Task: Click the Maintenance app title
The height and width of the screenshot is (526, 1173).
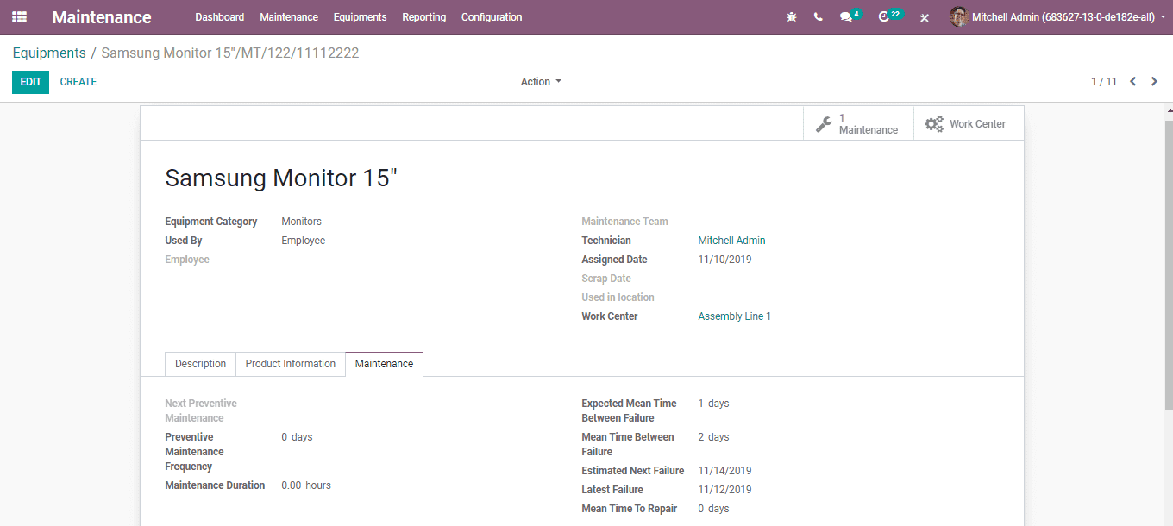Action: pos(102,17)
